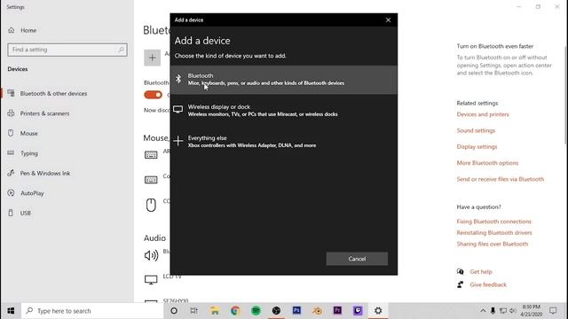568x319 pixels.
Task: Click Settings gear icon on taskbar
Action: pyautogui.click(x=378, y=311)
